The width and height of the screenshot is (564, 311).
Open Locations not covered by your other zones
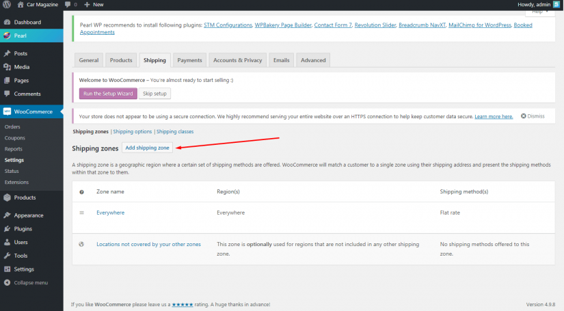point(148,244)
